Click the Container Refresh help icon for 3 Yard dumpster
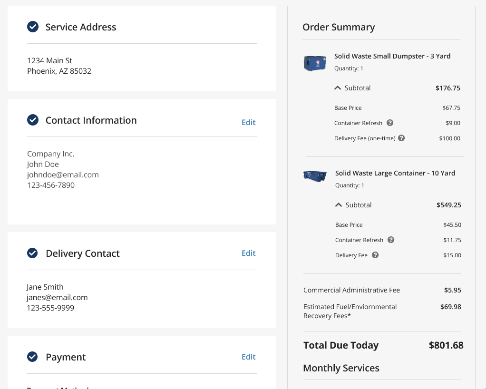This screenshot has width=486, height=389. 390,123
